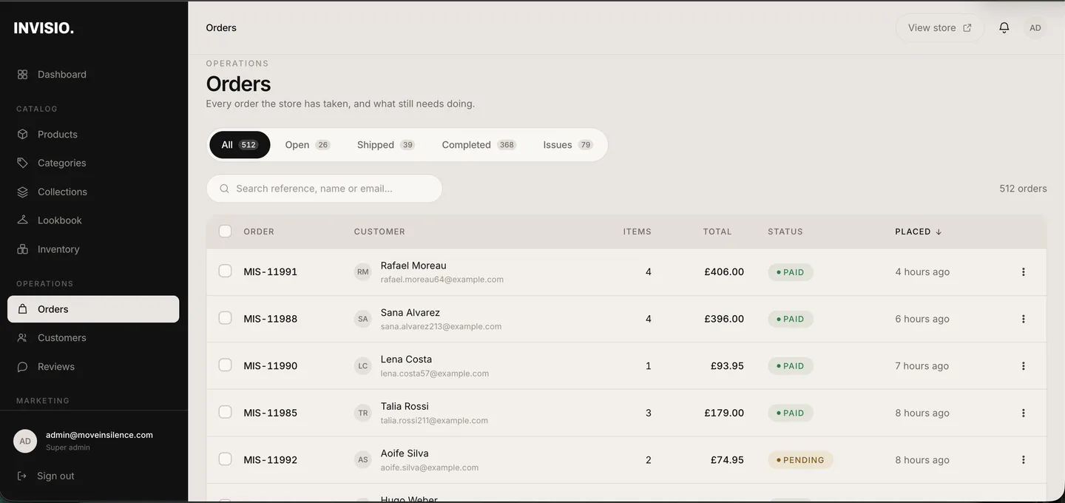Viewport: 1065px width, 503px height.
Task: Open order reference MIS-11991
Action: pos(271,272)
